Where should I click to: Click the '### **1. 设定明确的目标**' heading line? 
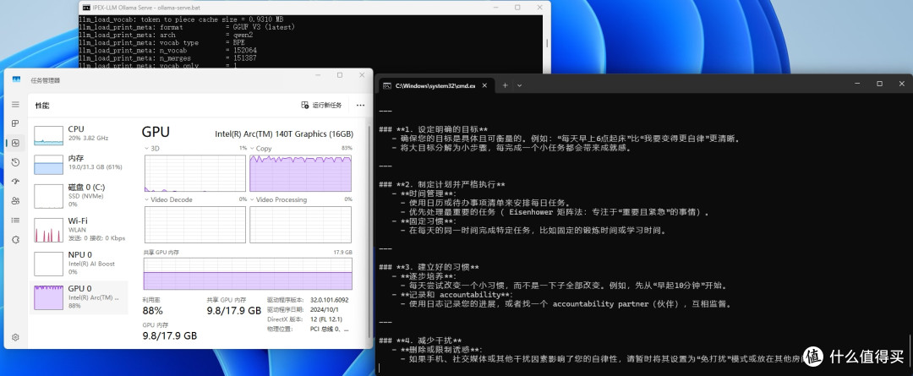pyautogui.click(x=433, y=129)
